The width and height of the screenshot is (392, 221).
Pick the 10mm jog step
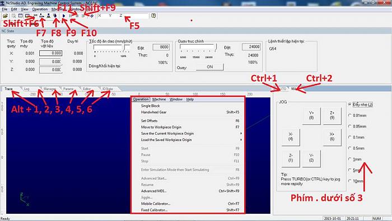(x=350, y=181)
